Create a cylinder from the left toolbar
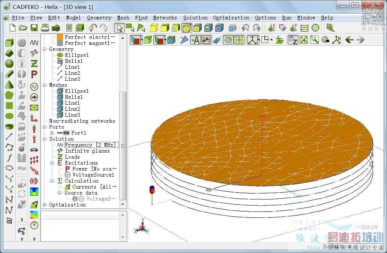Screen dimensions: 387x253 pyautogui.click(x=9, y=74)
